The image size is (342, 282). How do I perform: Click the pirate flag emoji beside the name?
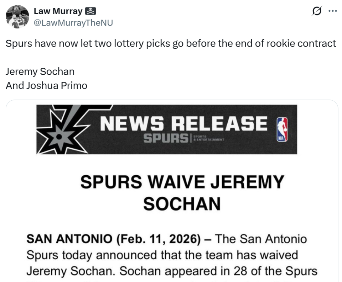tap(90, 11)
